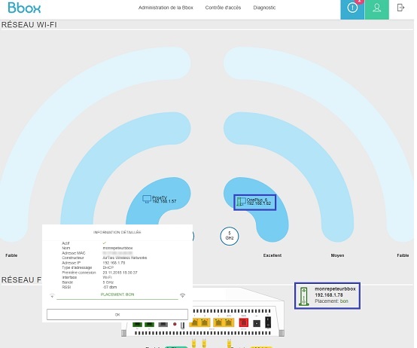Click the weak Wi-Fi icon left of placement bar
The image size is (417, 348).
tap(52, 295)
